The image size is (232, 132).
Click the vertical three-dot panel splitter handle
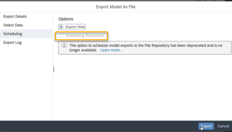coord(54,69)
